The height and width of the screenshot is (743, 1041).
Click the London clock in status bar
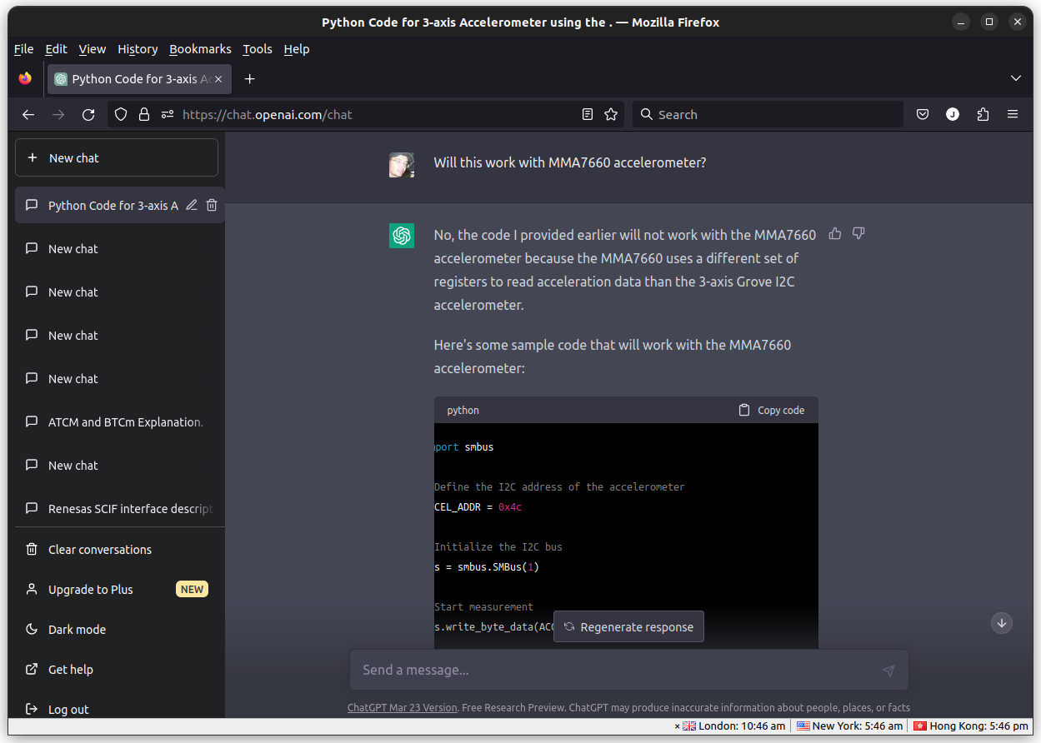(x=733, y=726)
